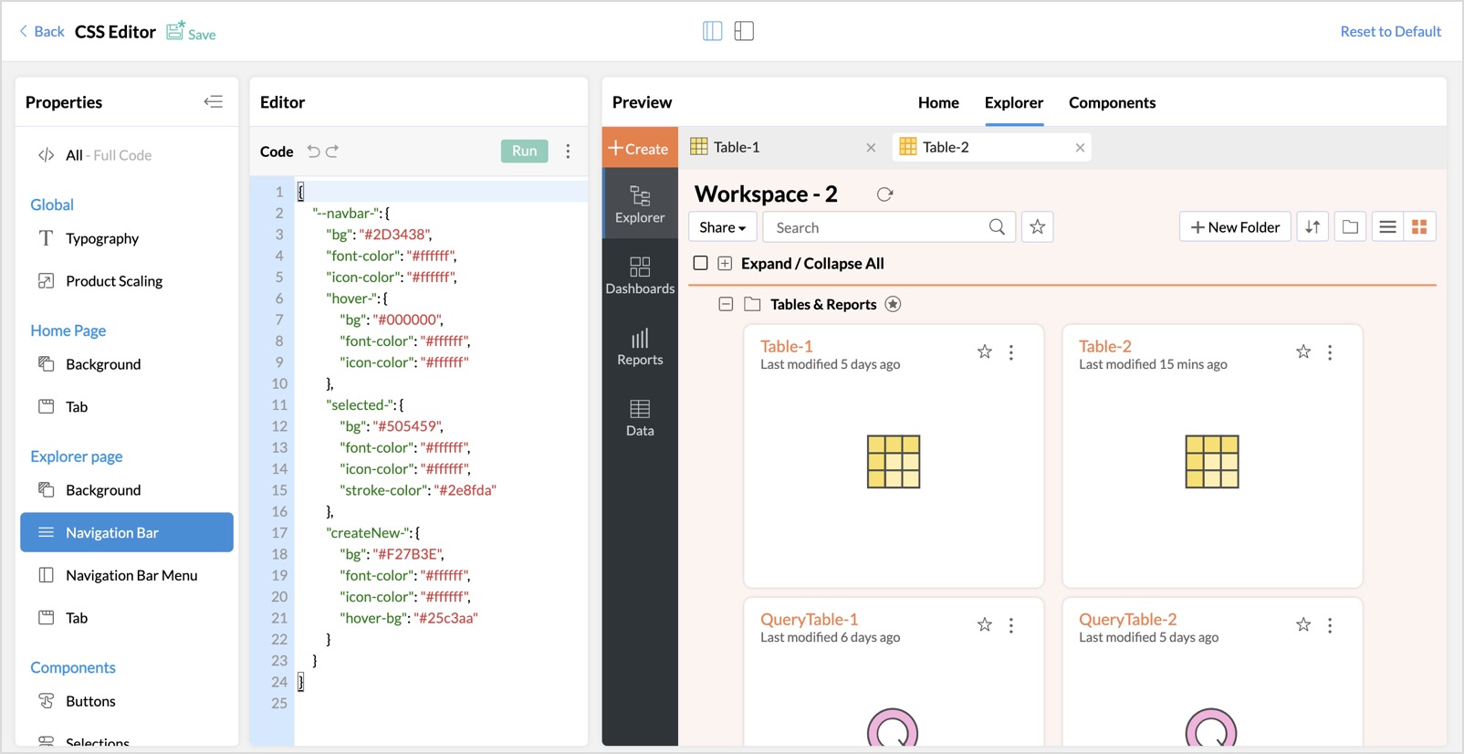Click the "stroke-color": "#2e8fda" code line
Screen dimensions: 1464x754
[x=418, y=490]
